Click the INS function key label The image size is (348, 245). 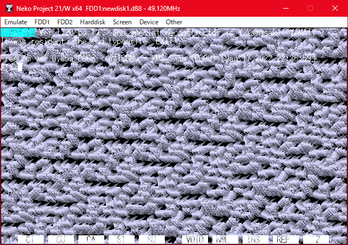[x=255, y=240]
